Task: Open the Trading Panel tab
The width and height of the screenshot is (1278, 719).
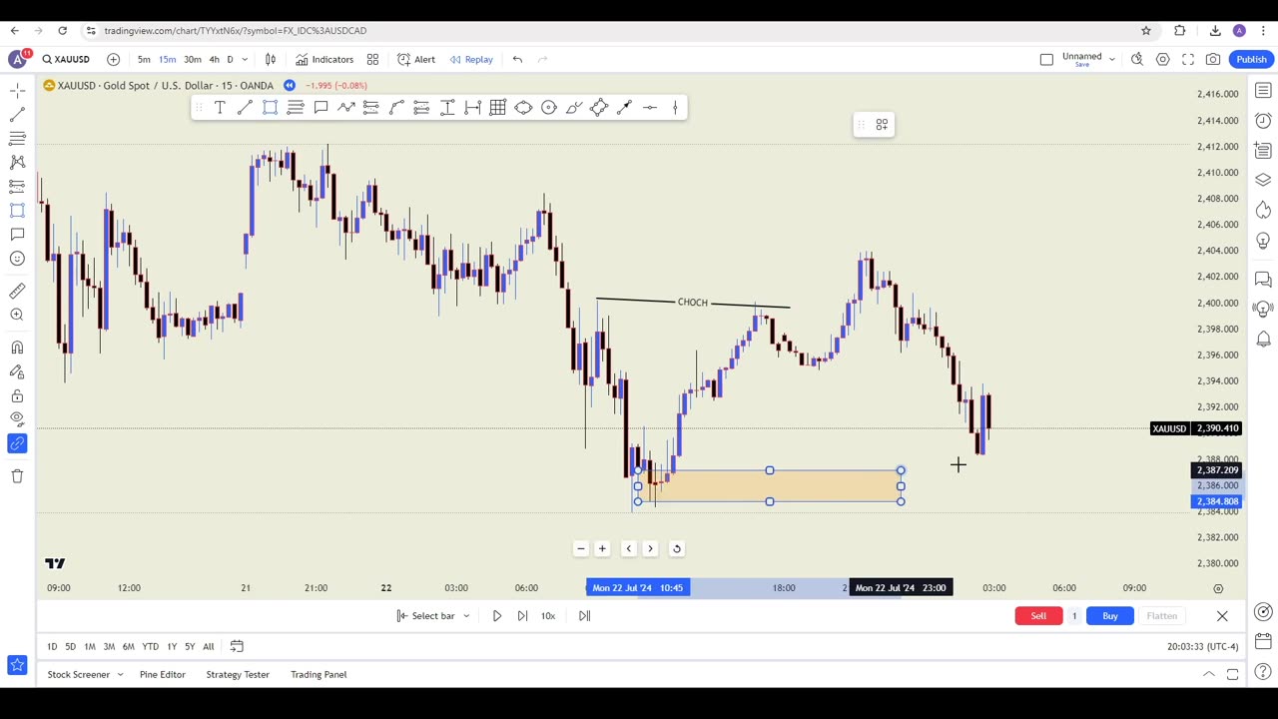Action: coord(319,674)
